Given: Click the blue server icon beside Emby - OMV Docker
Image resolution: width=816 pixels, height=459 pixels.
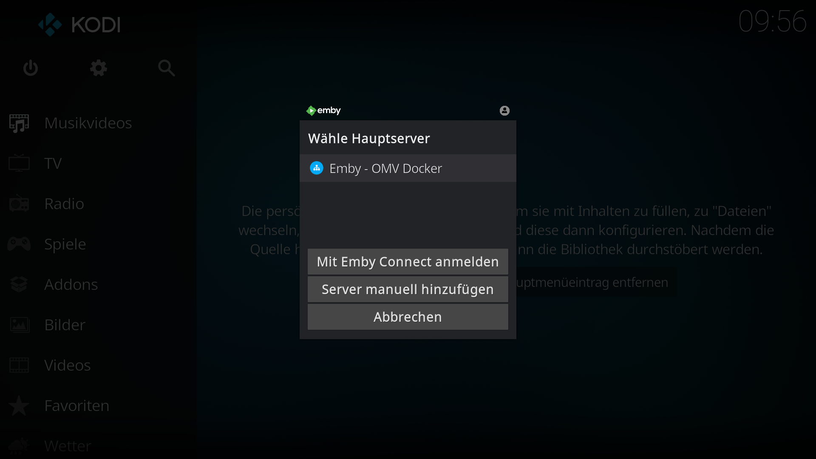Looking at the screenshot, I should [317, 168].
